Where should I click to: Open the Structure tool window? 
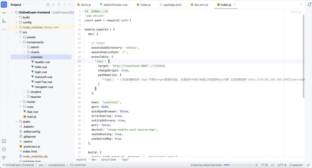4,21
